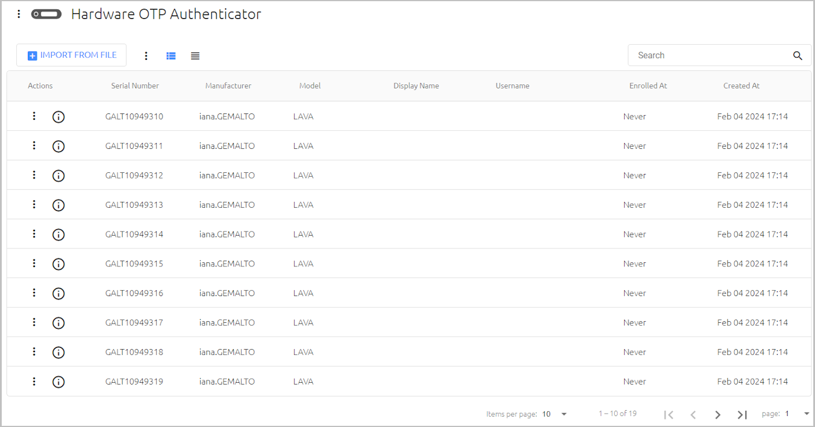
Task: Open actions menu for GALT10949319 row
Action: coord(34,381)
